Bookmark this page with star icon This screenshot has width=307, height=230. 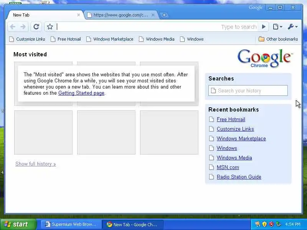[x=50, y=26]
